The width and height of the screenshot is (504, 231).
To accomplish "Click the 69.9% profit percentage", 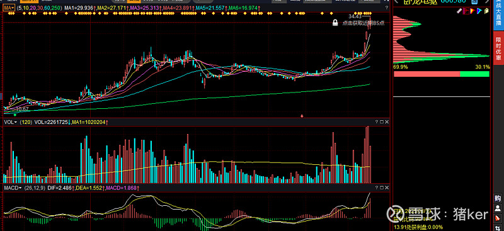I will (401, 67).
